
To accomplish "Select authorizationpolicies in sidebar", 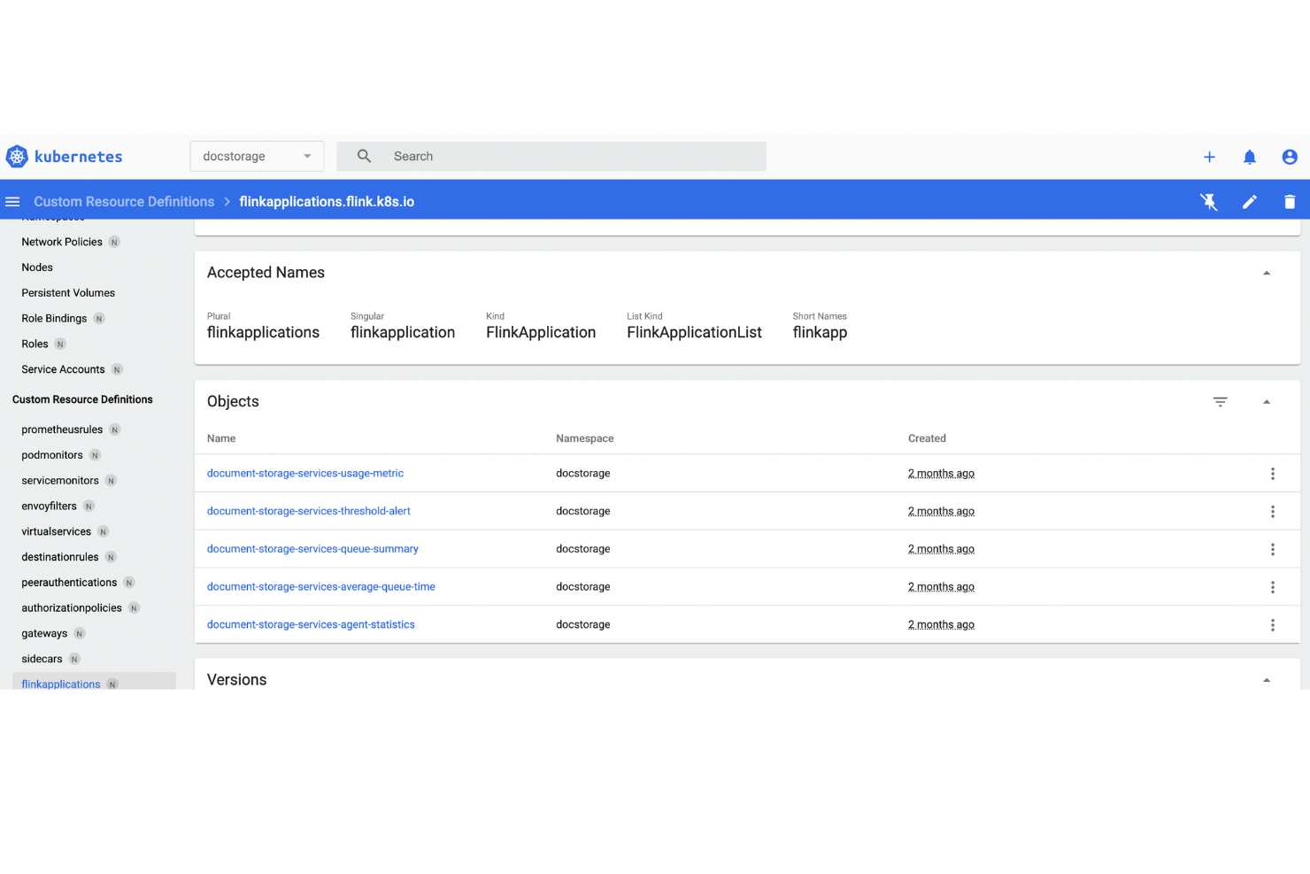I will [x=72, y=608].
